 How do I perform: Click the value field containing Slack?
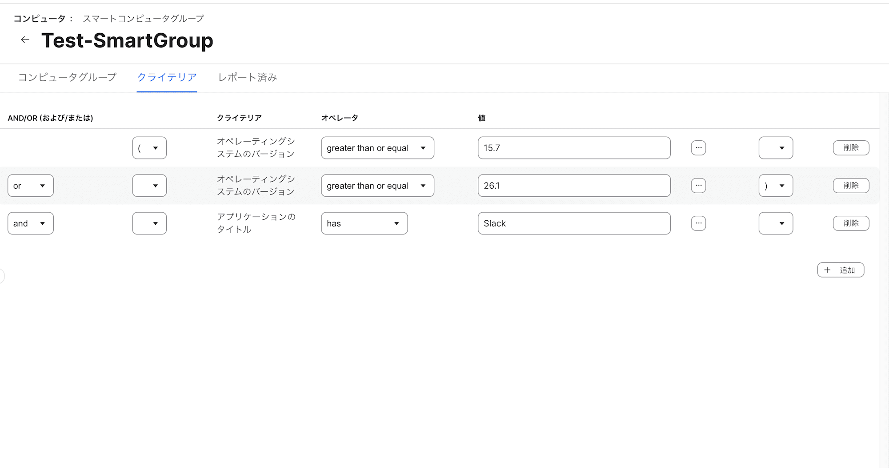pos(574,223)
